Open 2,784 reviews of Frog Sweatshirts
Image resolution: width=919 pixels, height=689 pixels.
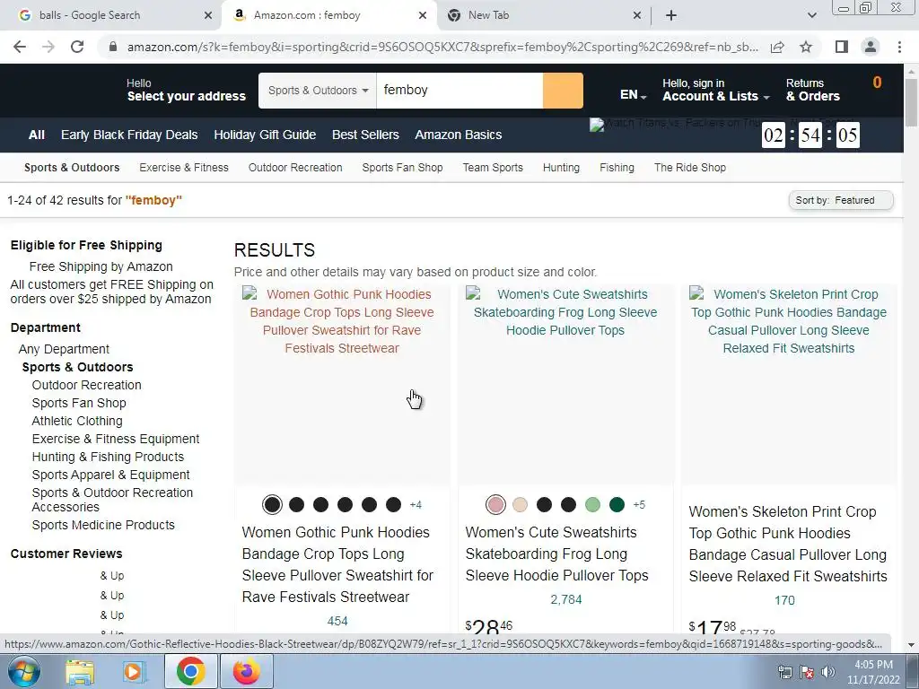point(566,599)
